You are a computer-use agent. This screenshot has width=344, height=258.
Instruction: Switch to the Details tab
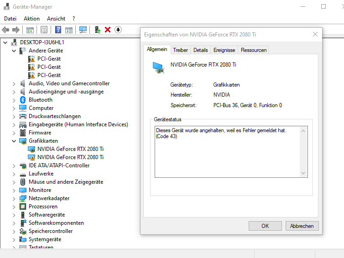[x=201, y=50]
